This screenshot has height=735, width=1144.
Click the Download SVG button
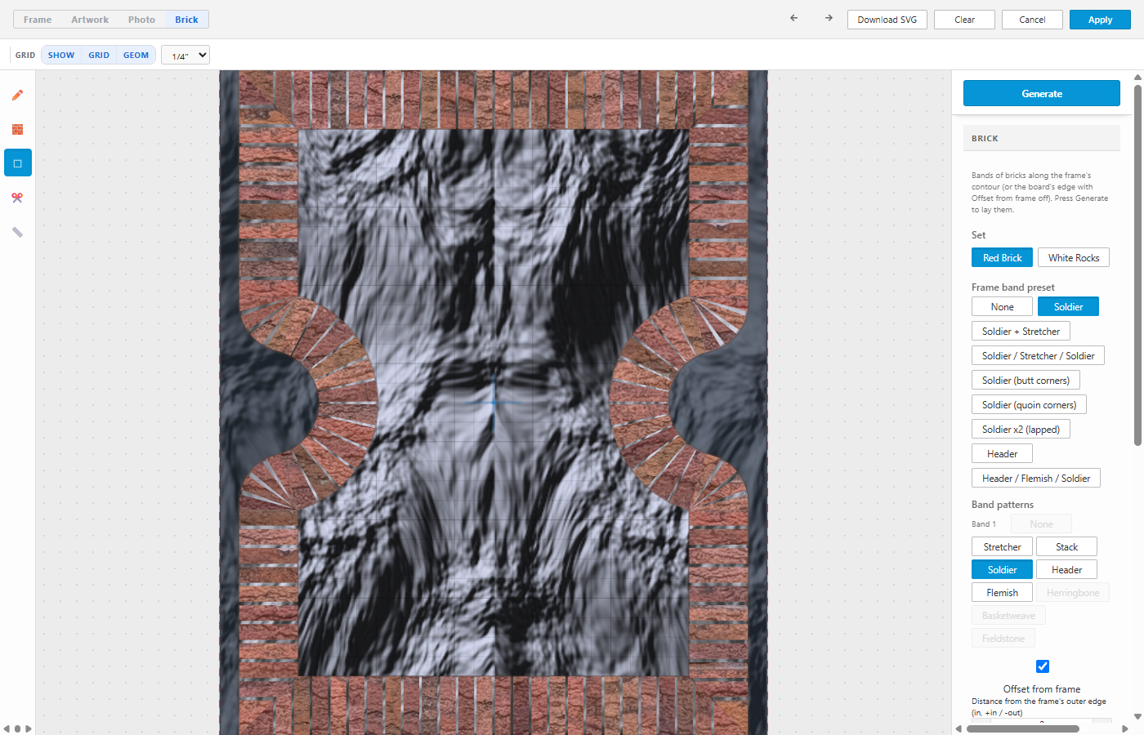(887, 20)
